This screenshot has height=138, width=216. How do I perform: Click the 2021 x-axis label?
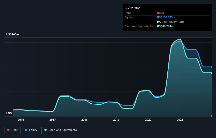(180, 120)
